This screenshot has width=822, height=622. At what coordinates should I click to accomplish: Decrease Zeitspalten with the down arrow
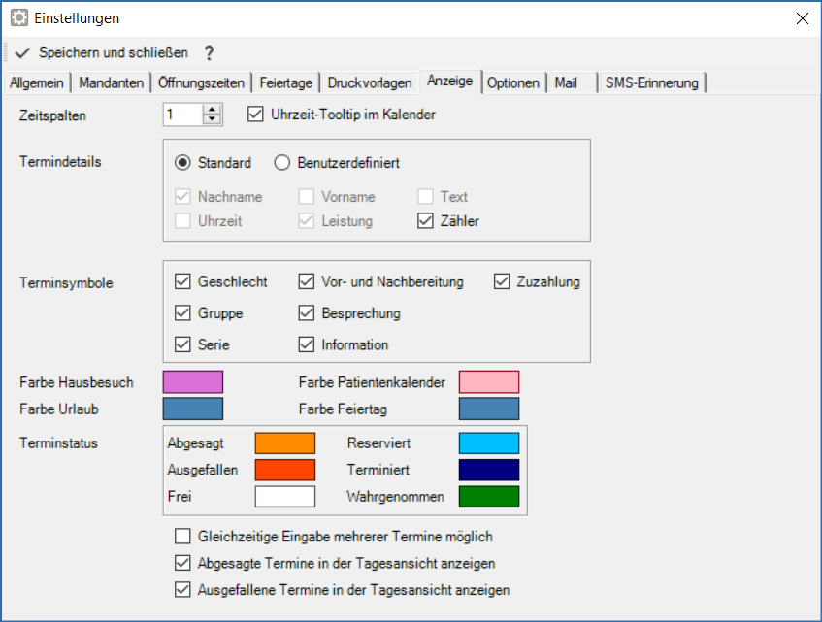point(213,120)
